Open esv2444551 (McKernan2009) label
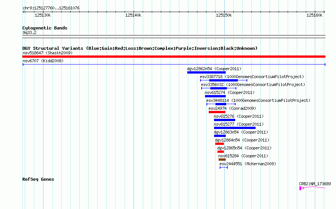The width and height of the screenshot is (336, 209). click(x=248, y=164)
